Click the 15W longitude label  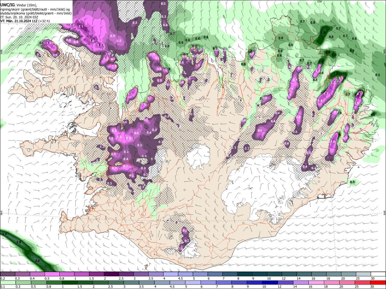(319, 2)
